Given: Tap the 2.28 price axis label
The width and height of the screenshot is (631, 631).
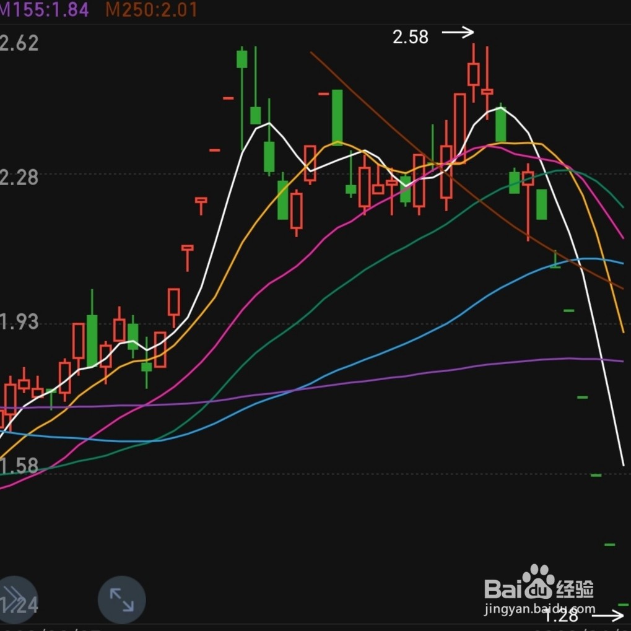Looking at the screenshot, I should [x=19, y=178].
